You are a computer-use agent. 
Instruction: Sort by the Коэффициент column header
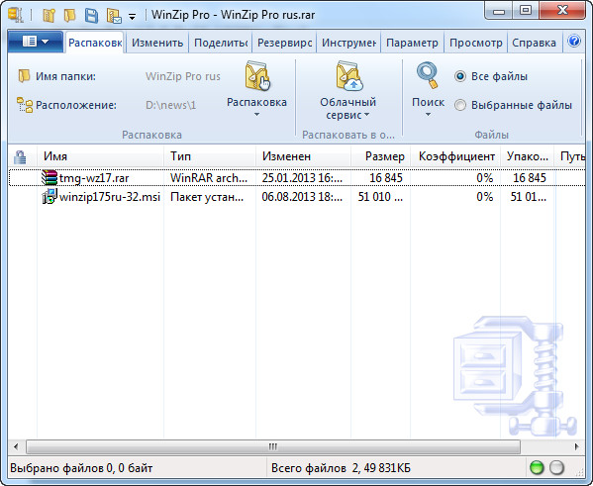pos(455,156)
